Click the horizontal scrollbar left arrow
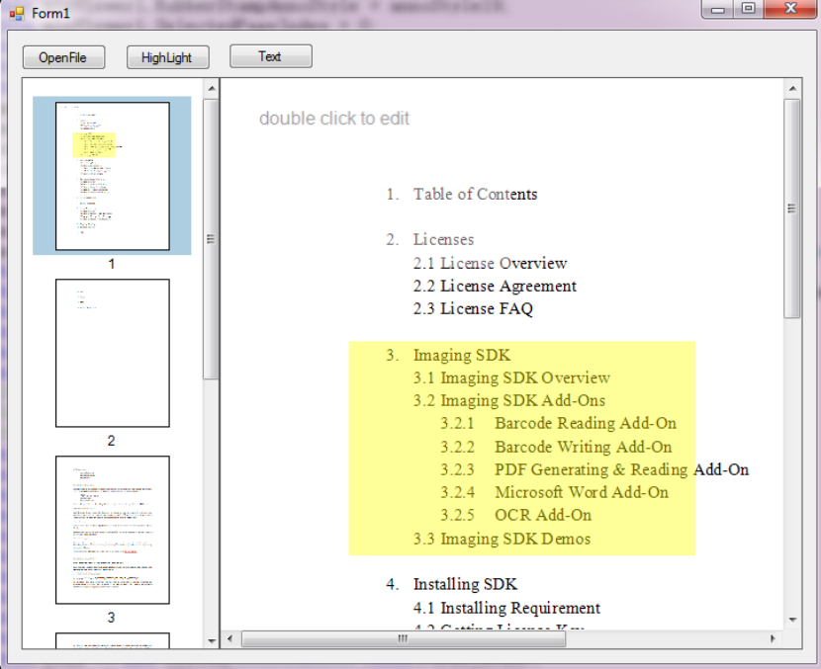 [229, 638]
